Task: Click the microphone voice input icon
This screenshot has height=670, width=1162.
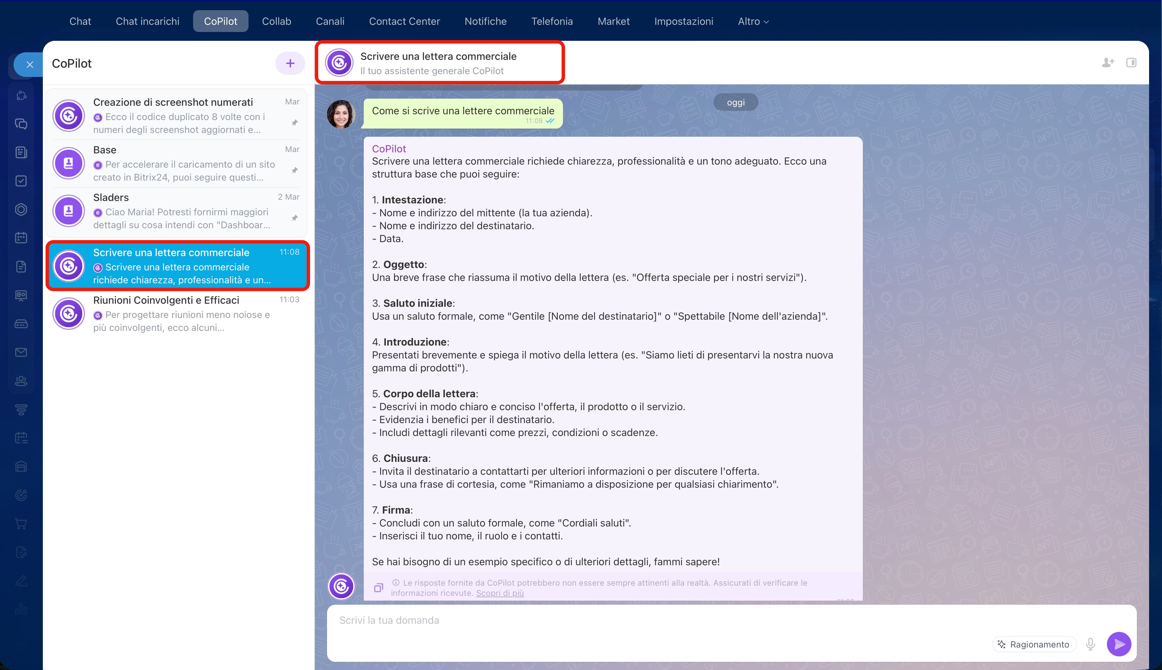Action: [1090, 644]
